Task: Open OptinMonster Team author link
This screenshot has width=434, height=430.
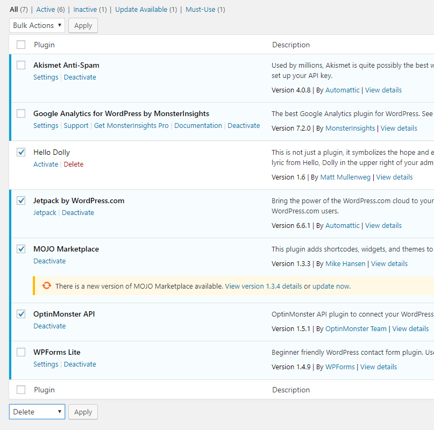Action: (x=356, y=329)
